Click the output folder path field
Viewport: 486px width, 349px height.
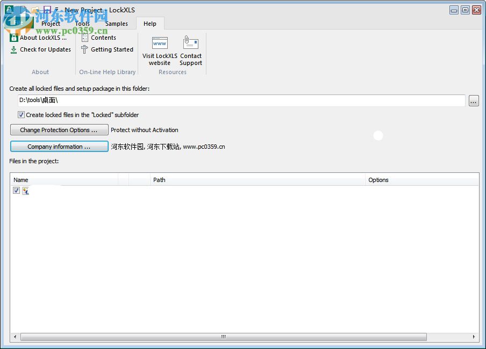[x=241, y=100]
